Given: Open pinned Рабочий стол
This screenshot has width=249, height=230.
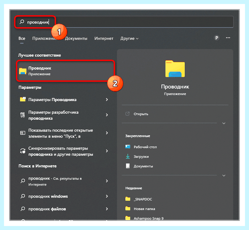Looking at the screenshot, I should click(145, 147).
